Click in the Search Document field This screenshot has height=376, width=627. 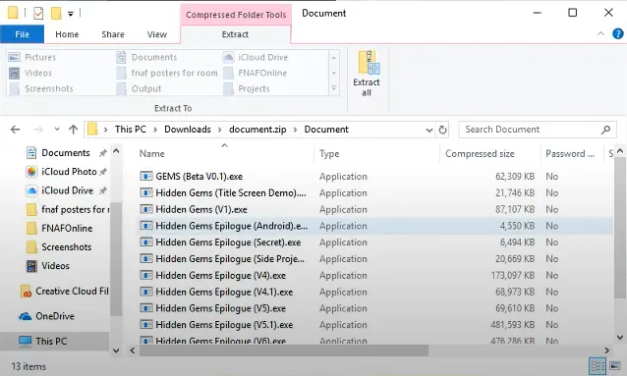pyautogui.click(x=531, y=130)
